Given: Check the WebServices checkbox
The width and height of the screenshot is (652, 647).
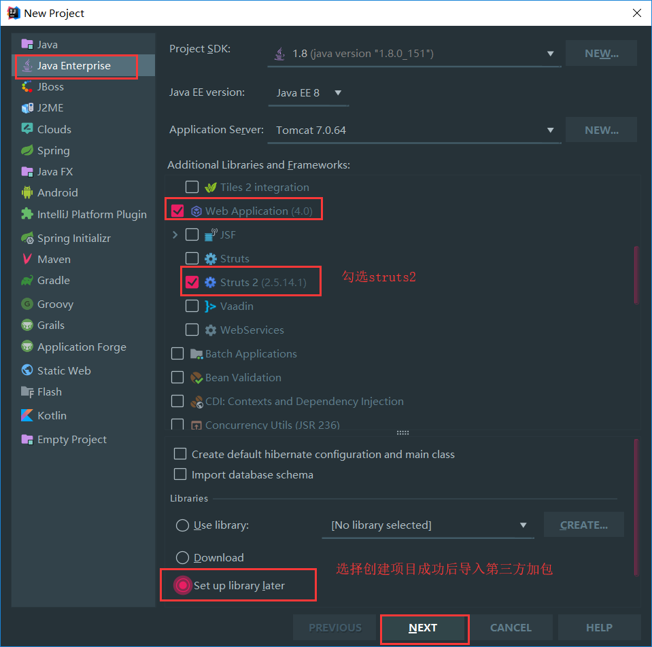Looking at the screenshot, I should click(x=192, y=330).
